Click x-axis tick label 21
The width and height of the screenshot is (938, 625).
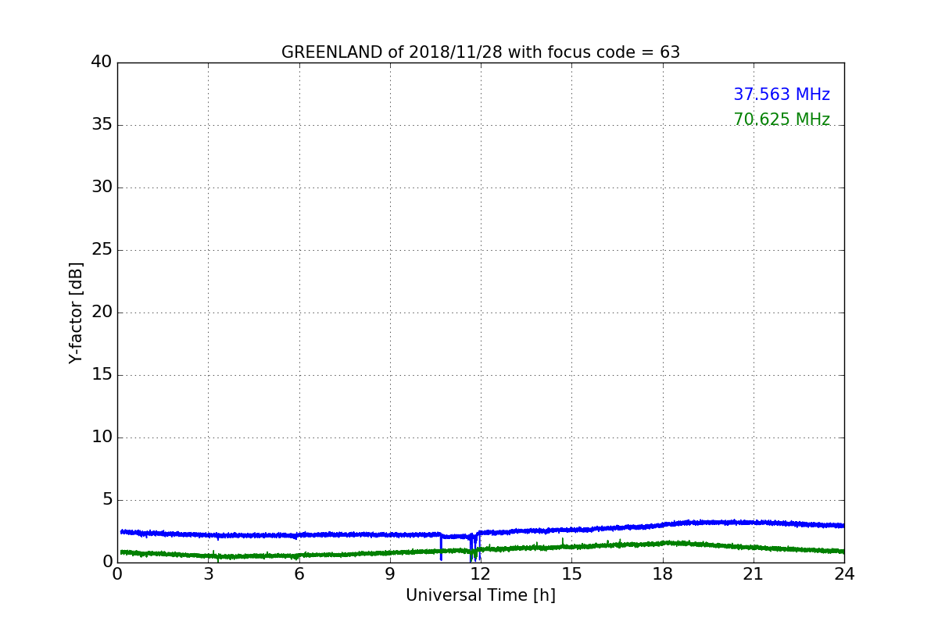(754, 573)
